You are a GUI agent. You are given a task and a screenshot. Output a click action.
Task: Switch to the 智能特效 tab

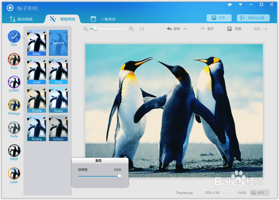(x=63, y=19)
